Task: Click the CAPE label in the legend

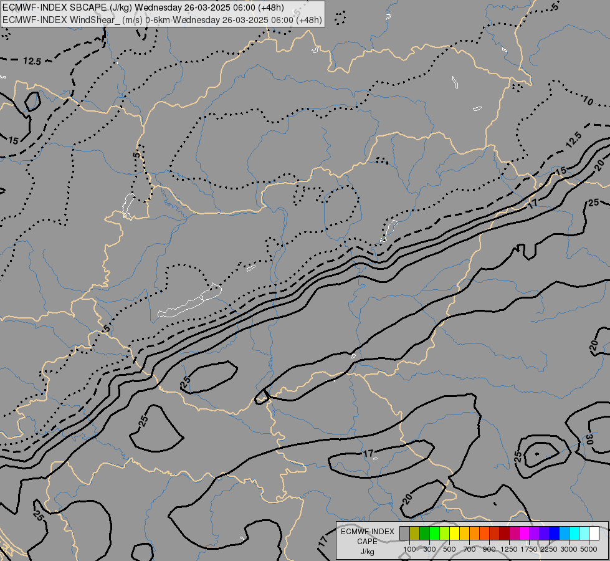Action: coord(367,542)
